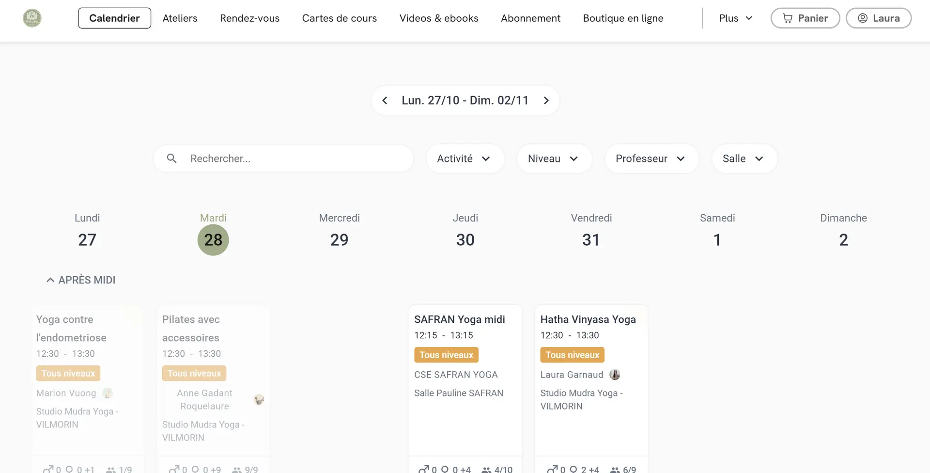Open the Niveau filter dropdown

[x=554, y=158]
